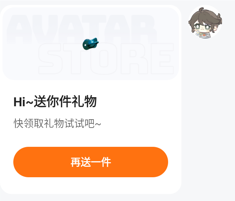Click the letter R ending AVATAR
The height and width of the screenshot is (201, 235).
pyautogui.click(x=144, y=29)
